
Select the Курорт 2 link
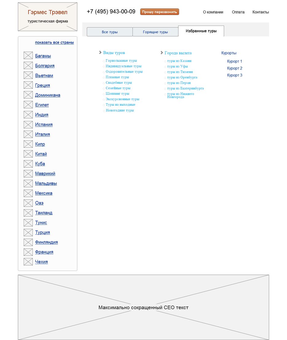point(235,68)
